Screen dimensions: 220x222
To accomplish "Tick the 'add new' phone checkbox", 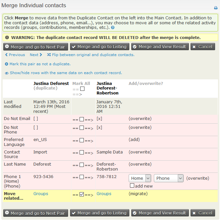I will tap(132, 186).
